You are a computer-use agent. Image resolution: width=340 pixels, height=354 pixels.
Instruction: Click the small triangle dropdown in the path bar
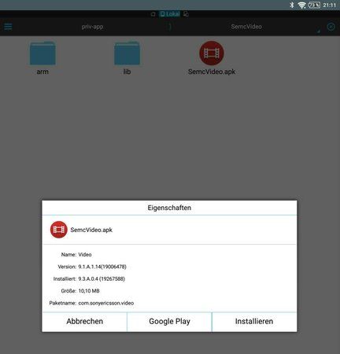click(319, 31)
